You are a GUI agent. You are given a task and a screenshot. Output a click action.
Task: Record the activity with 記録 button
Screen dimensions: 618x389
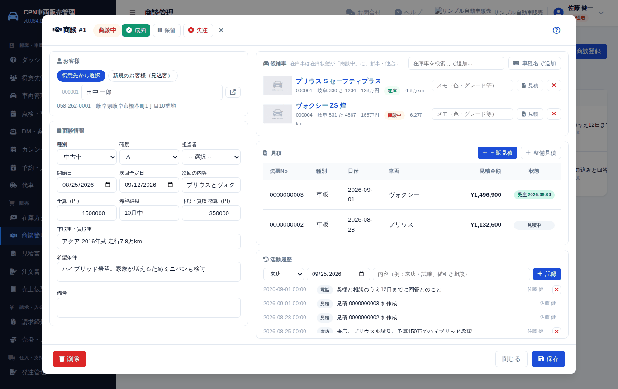pos(547,274)
